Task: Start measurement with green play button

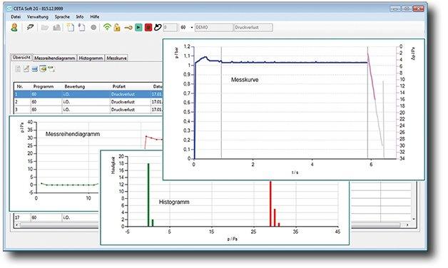Action: 138,27
